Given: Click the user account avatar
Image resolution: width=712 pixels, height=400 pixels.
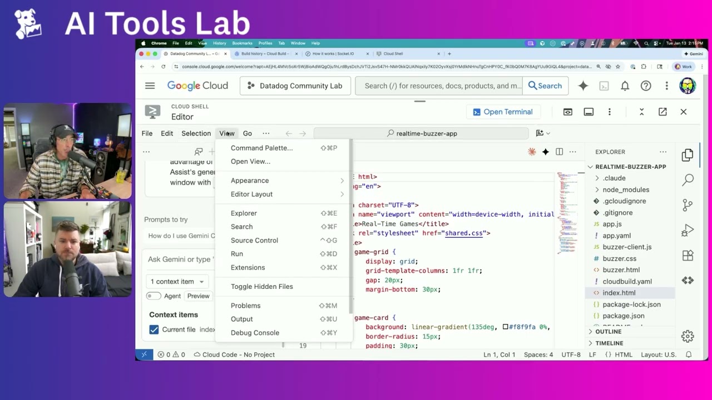Looking at the screenshot, I should click(688, 86).
